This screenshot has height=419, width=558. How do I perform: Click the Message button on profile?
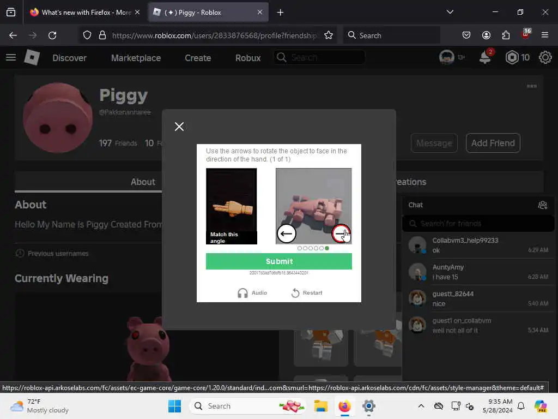point(434,143)
